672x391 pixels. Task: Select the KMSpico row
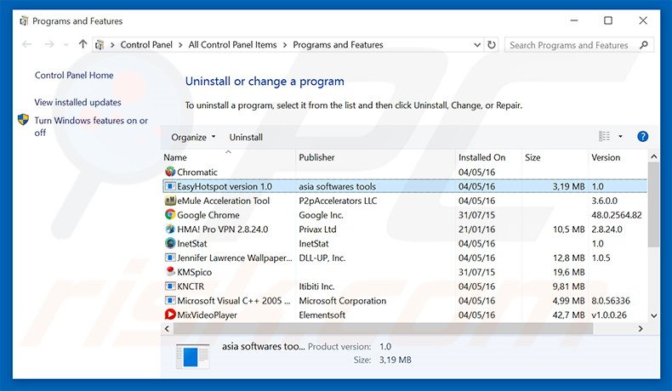pyautogui.click(x=405, y=271)
